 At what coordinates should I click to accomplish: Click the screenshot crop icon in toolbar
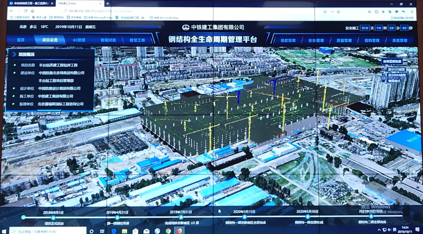coord(390,12)
